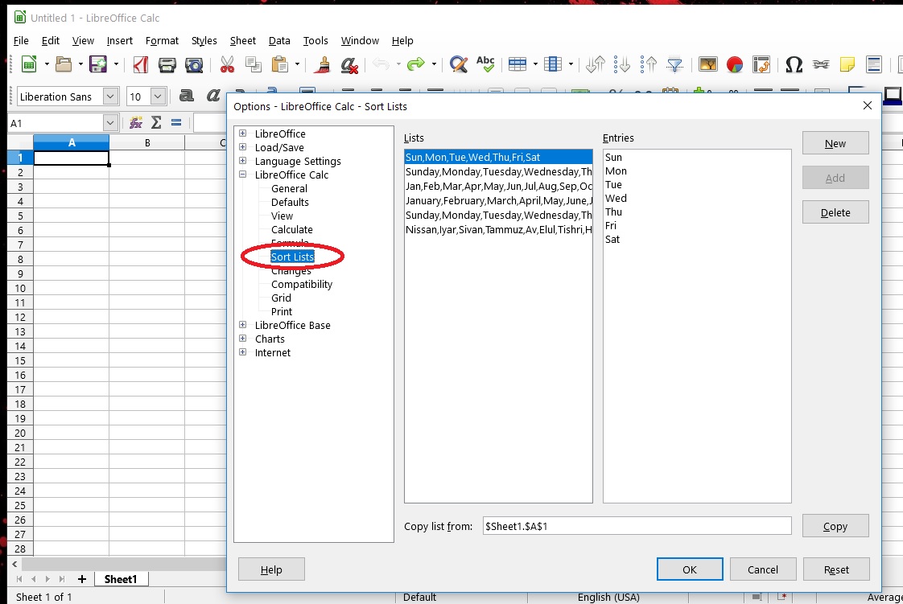Click the Insert Comment sticky note icon

[847, 64]
